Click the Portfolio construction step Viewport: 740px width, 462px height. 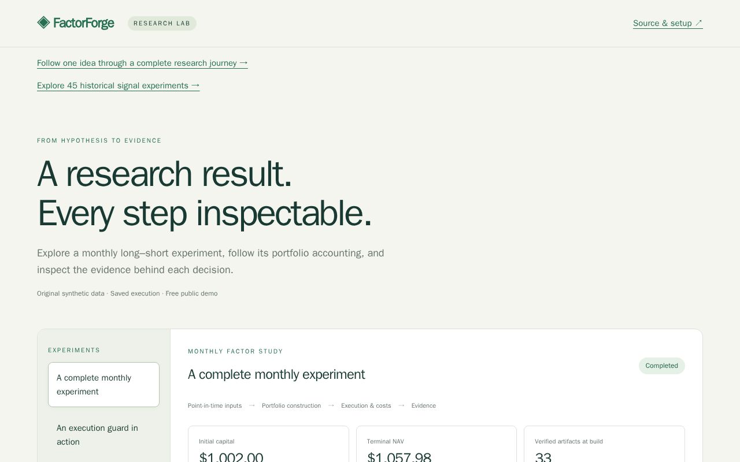[291, 405]
